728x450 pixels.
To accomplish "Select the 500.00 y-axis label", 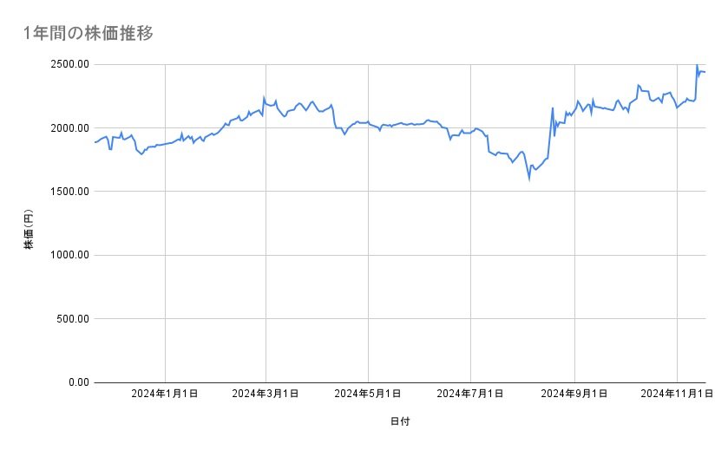I will tap(69, 318).
